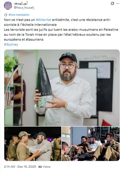Open the three-dot more options menu

pyautogui.click(x=118, y=3)
